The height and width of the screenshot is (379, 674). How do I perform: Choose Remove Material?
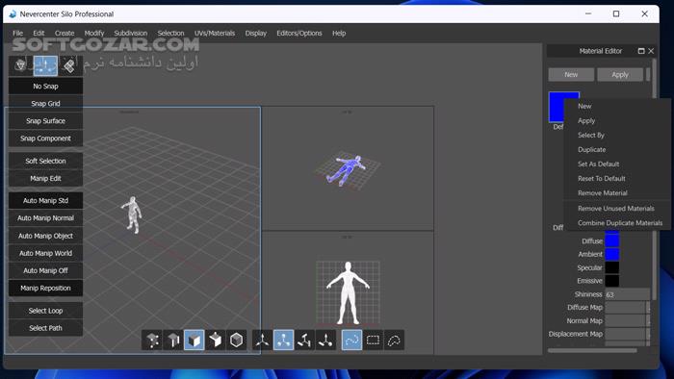(617, 193)
